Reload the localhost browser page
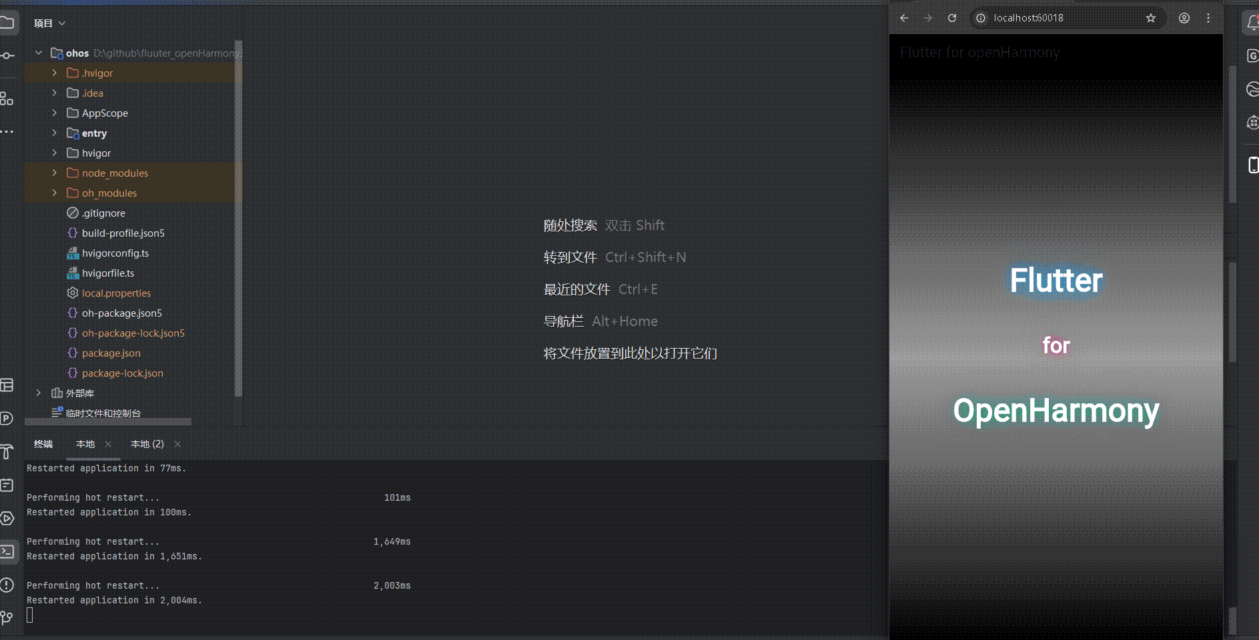Image resolution: width=1259 pixels, height=640 pixels. pos(952,18)
